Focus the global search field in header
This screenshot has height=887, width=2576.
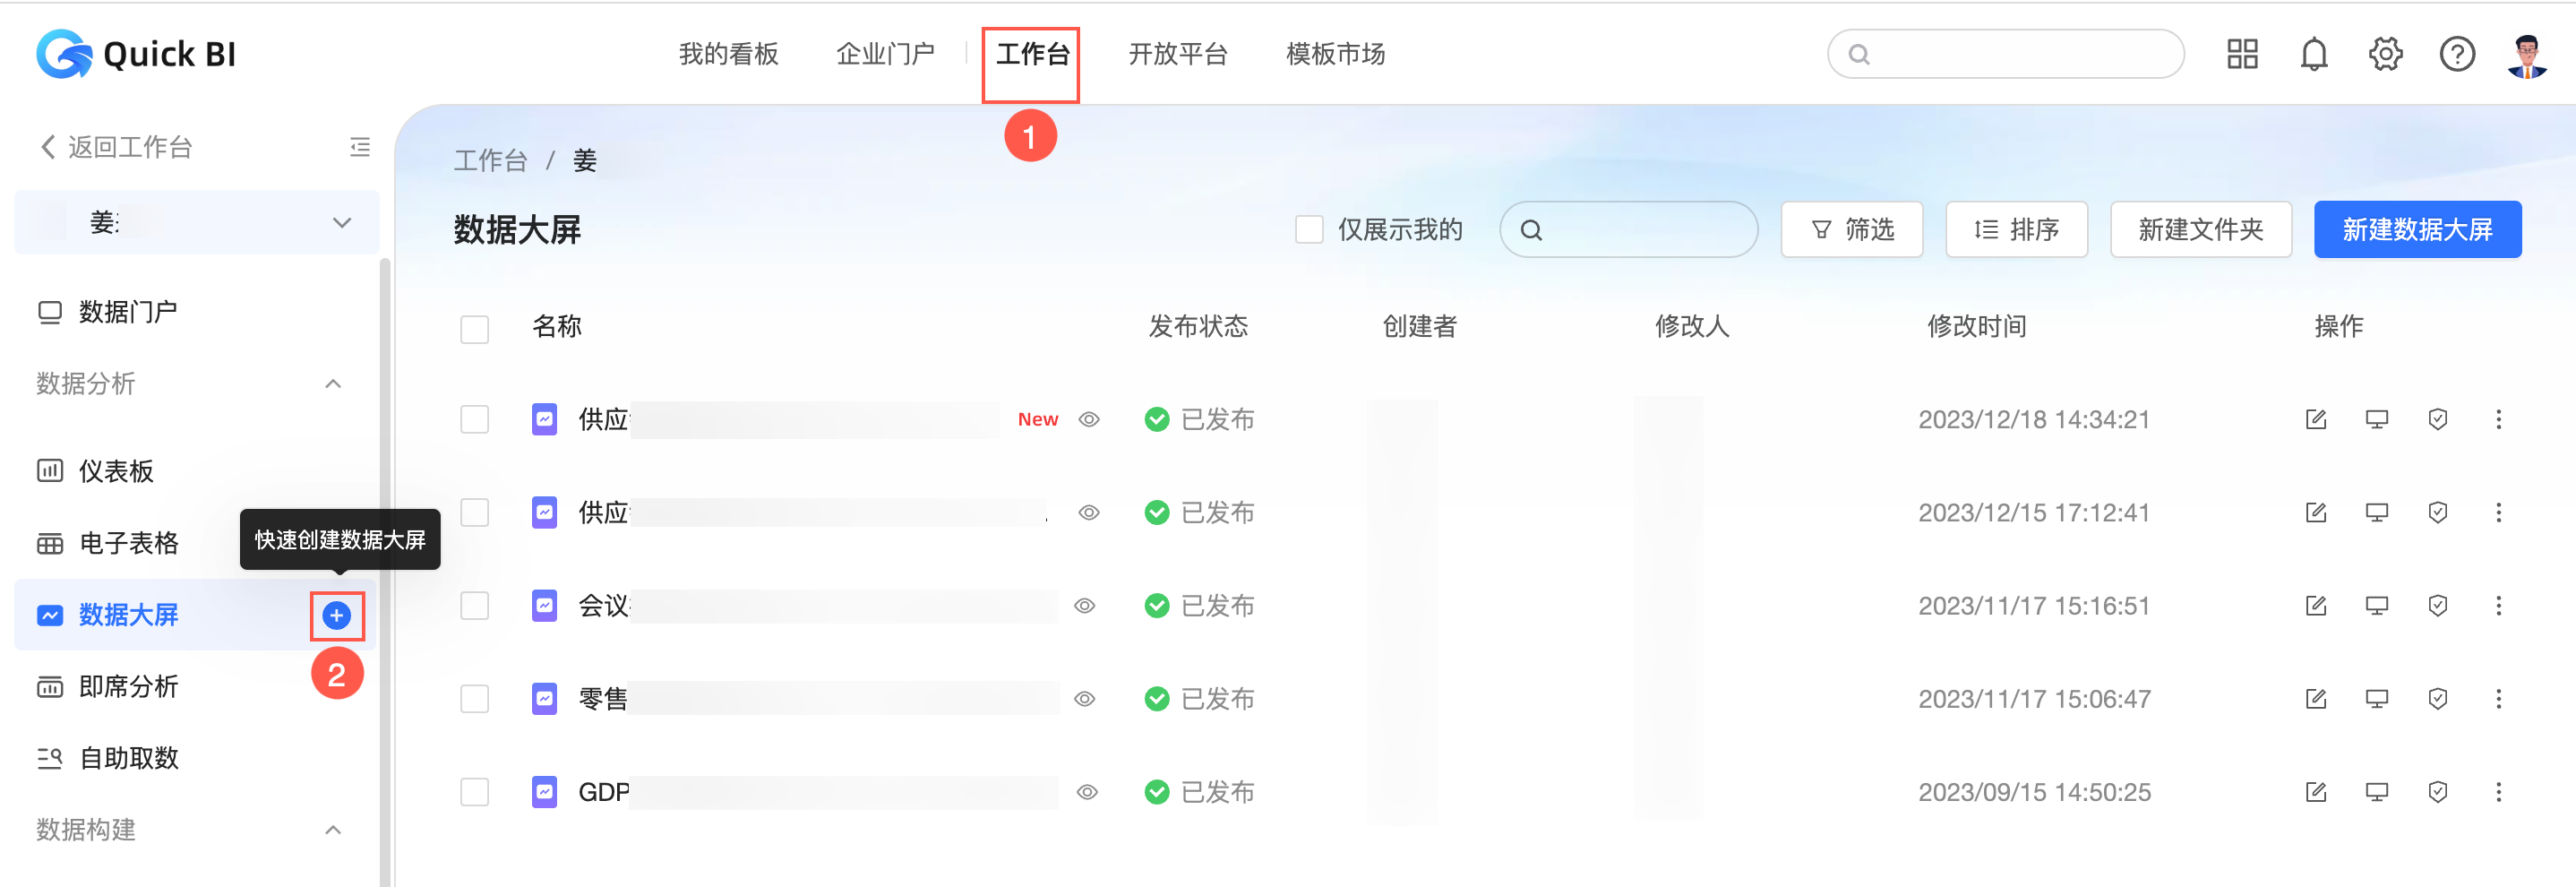tap(2005, 54)
